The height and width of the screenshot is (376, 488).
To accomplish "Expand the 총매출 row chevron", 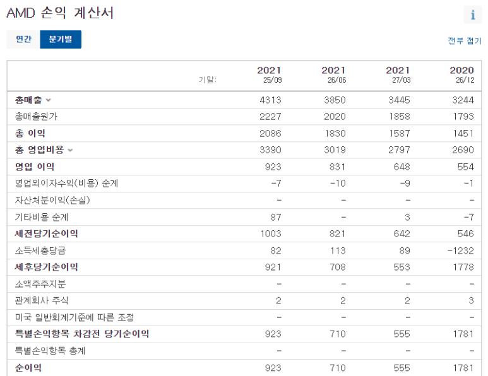I will tap(48, 100).
